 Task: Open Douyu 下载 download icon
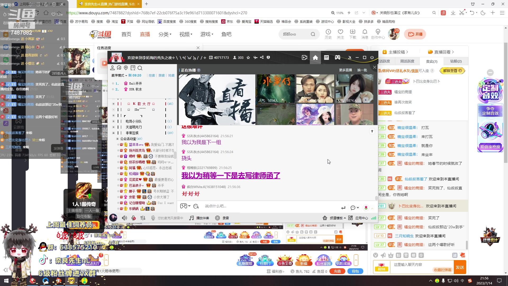tap(353, 34)
